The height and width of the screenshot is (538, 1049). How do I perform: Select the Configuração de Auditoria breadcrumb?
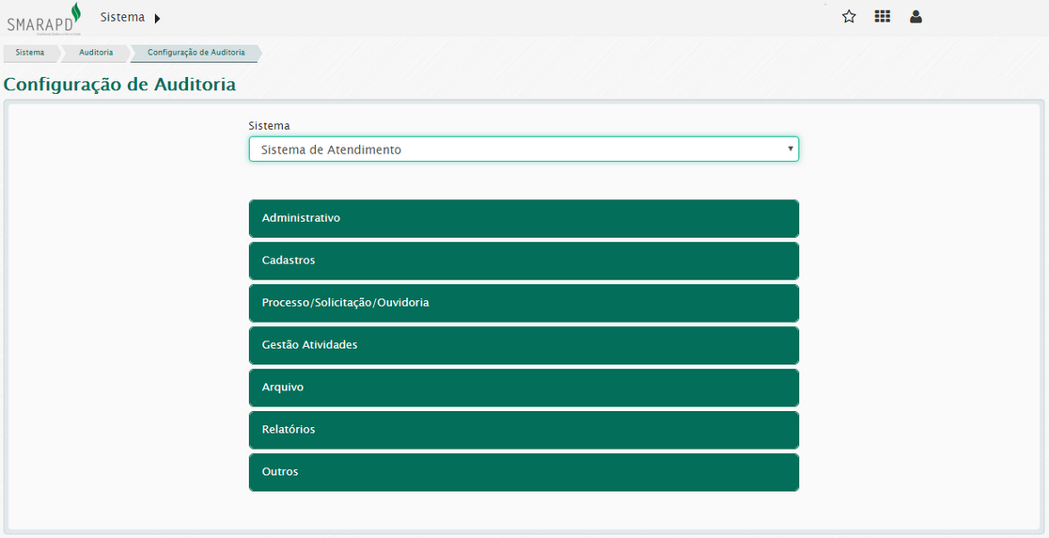tap(196, 53)
